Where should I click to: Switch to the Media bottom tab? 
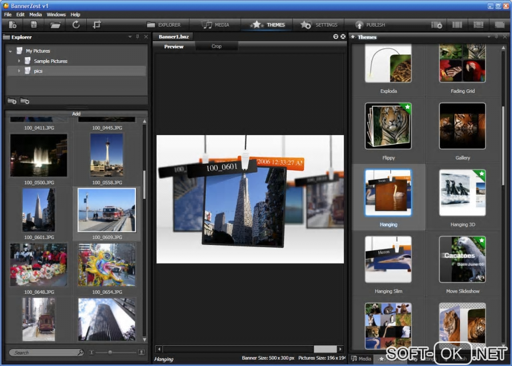coord(361,359)
